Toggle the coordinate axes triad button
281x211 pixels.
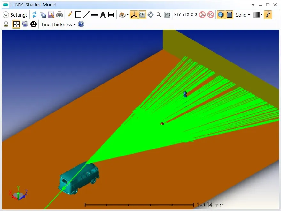[x=134, y=15]
